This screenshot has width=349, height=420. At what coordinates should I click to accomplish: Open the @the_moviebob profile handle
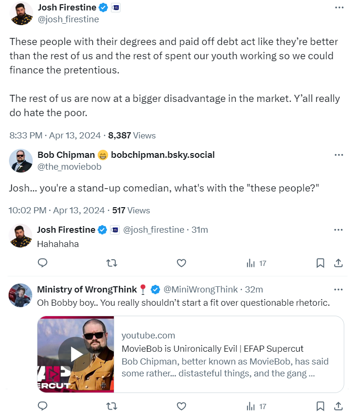pyautogui.click(x=69, y=166)
